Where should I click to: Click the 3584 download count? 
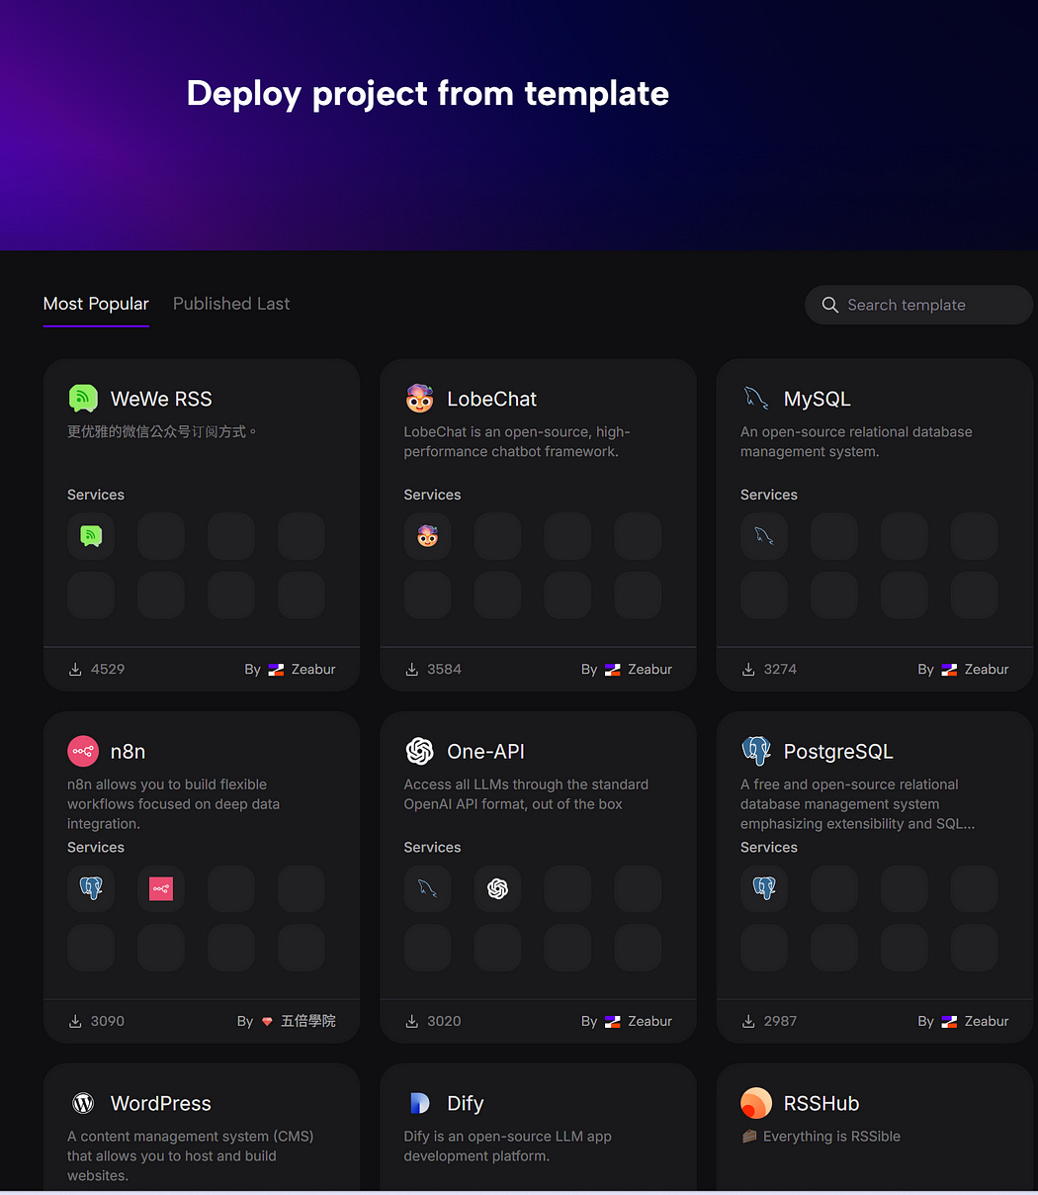click(x=444, y=669)
